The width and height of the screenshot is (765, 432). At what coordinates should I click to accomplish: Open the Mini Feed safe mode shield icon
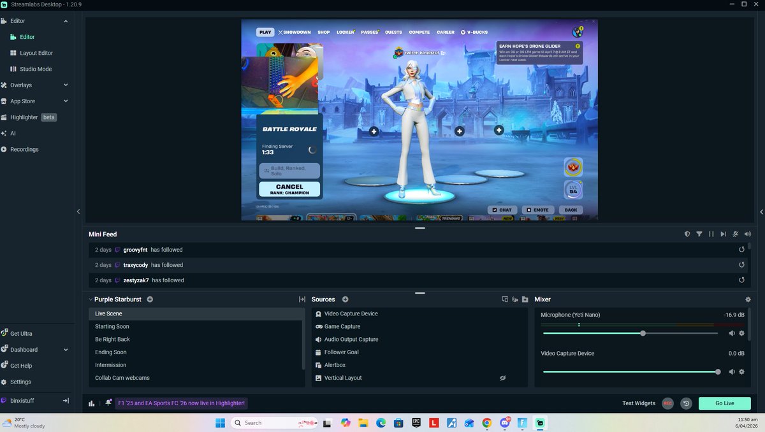pos(687,234)
